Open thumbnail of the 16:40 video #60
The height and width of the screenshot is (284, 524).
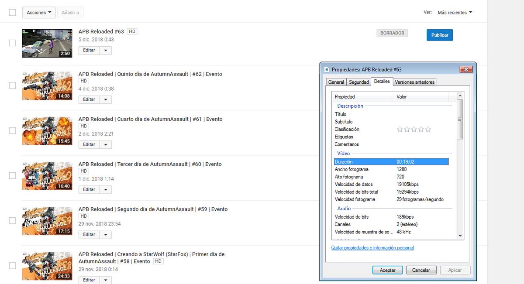tap(47, 175)
